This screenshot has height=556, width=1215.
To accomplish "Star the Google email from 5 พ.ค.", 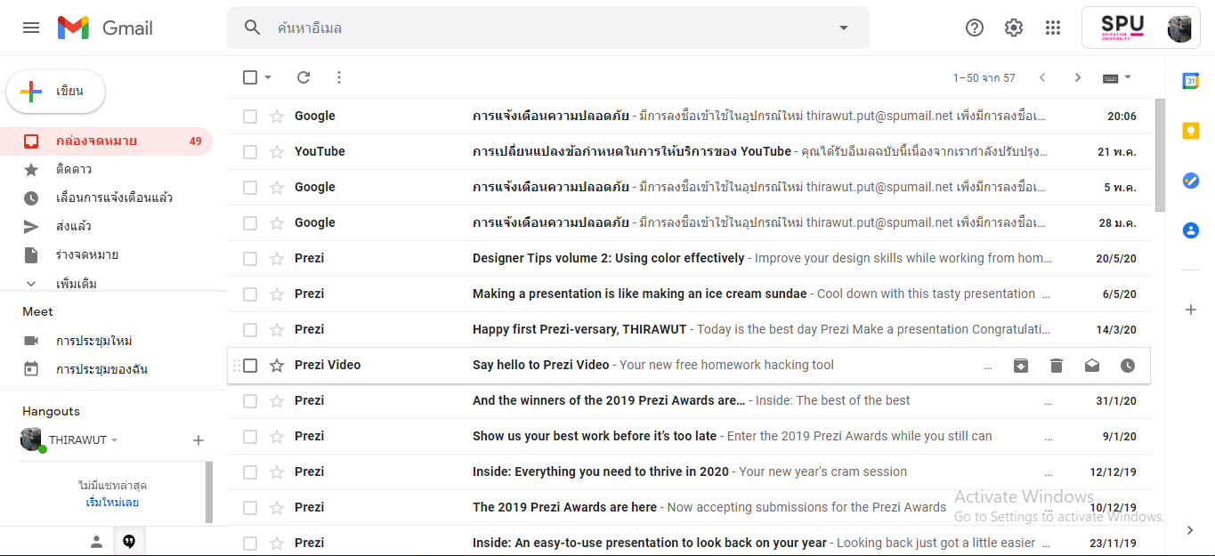I will coord(277,188).
